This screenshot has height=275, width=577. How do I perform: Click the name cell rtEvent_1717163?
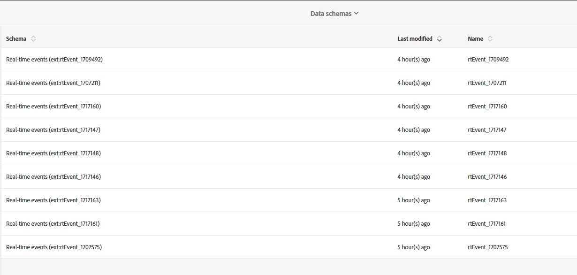pyautogui.click(x=487, y=200)
